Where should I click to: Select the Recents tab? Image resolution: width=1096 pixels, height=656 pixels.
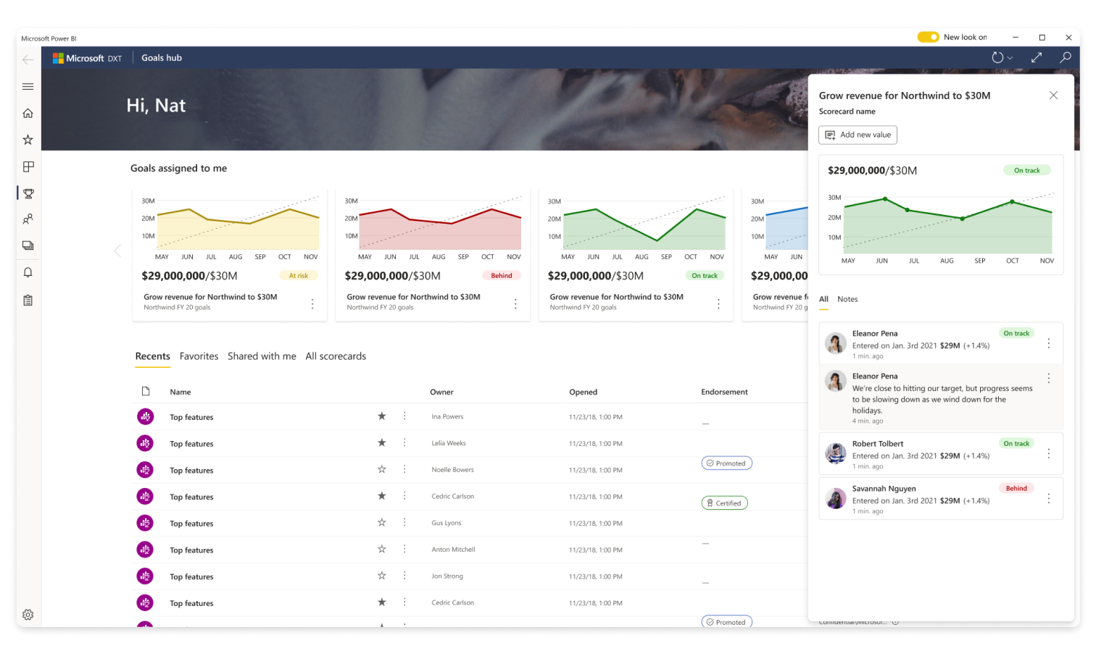tap(153, 356)
